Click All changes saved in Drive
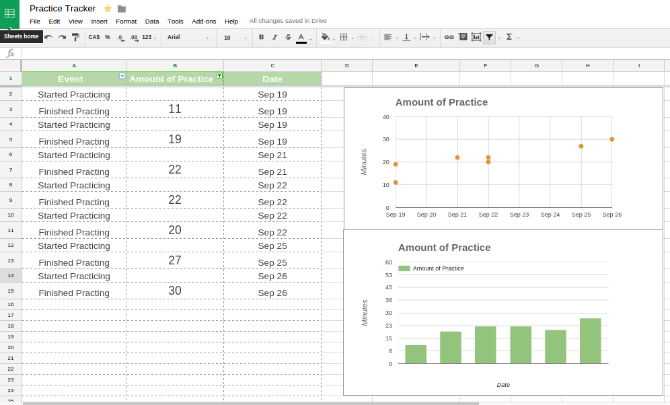 (288, 20)
